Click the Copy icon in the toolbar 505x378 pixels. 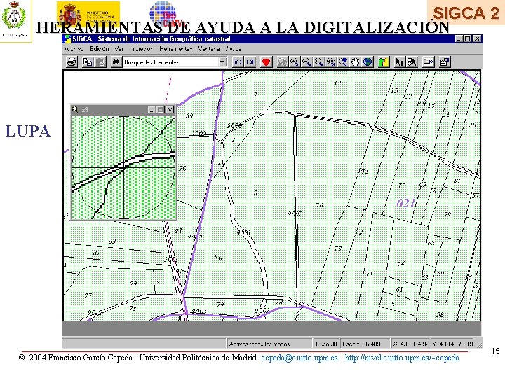tap(87, 62)
